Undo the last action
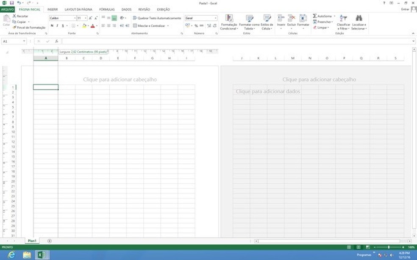Image resolution: width=417 pixels, height=260 pixels. click(x=19, y=3)
